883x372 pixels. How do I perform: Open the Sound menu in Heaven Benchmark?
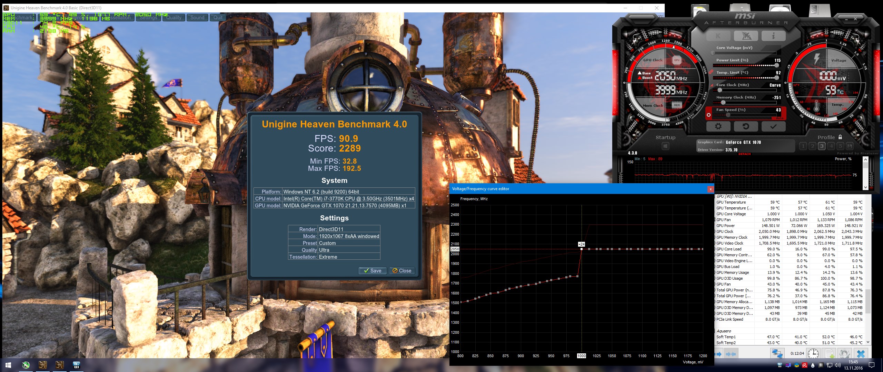click(x=197, y=18)
